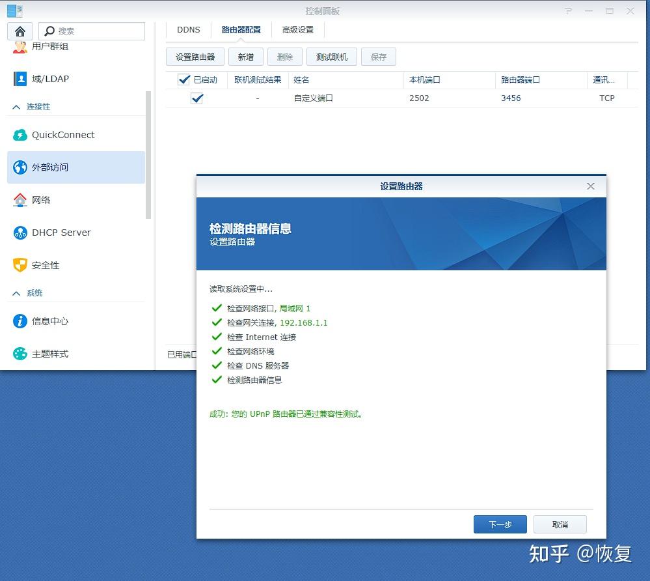The width and height of the screenshot is (650, 581).
Task: Open the 高级设置 tab
Action: [x=297, y=29]
